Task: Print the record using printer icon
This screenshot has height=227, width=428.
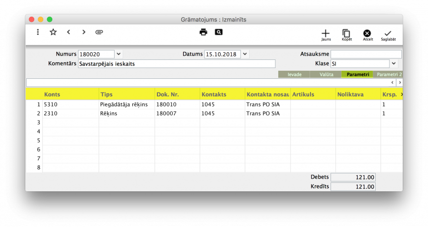Action: (x=204, y=32)
